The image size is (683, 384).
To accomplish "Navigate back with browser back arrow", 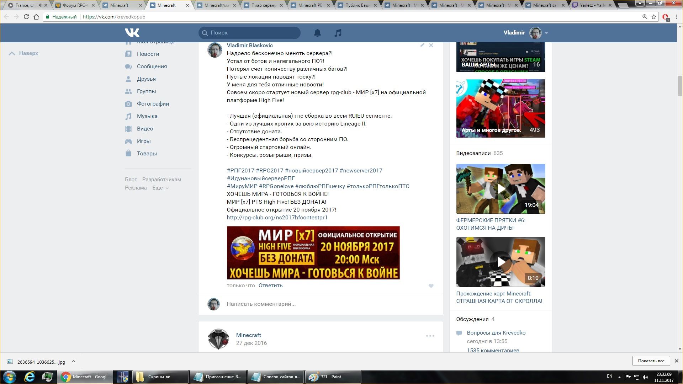I will tap(6, 17).
